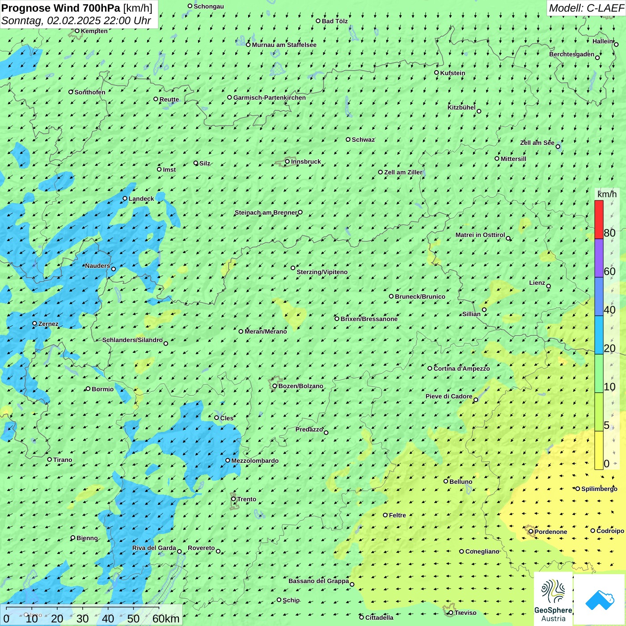626x626 pixels.
Task: Click the Landeck city marker
Action: coord(125,199)
